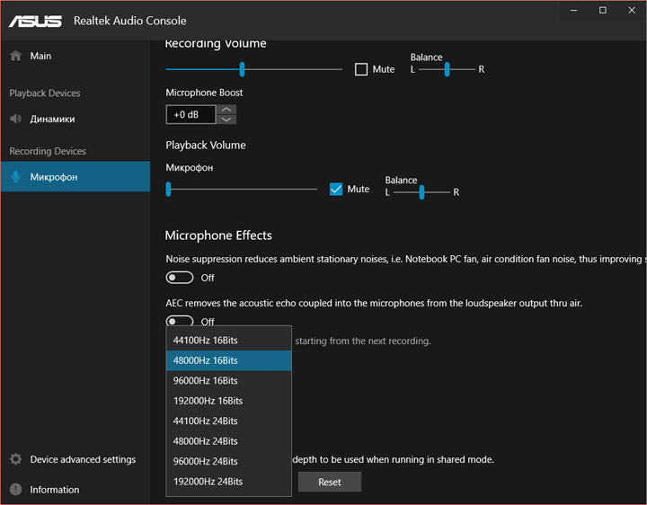Choose 96000Hz 16Bits format option
The image size is (647, 505).
click(206, 381)
